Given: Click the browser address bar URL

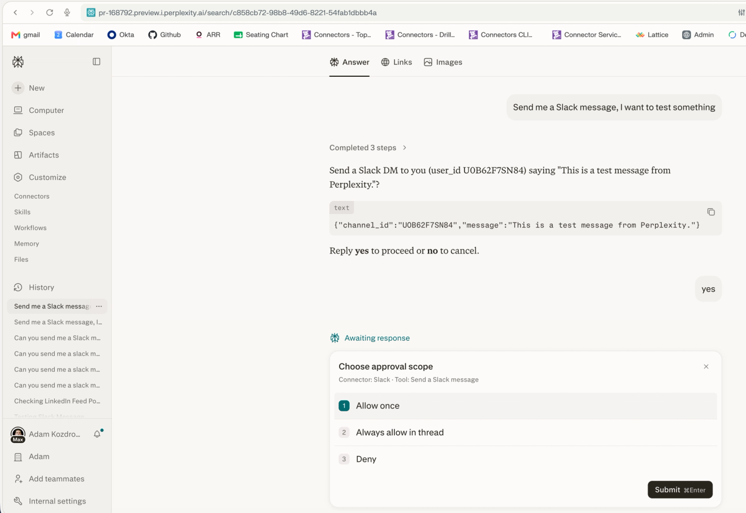Looking at the screenshot, I should [237, 12].
